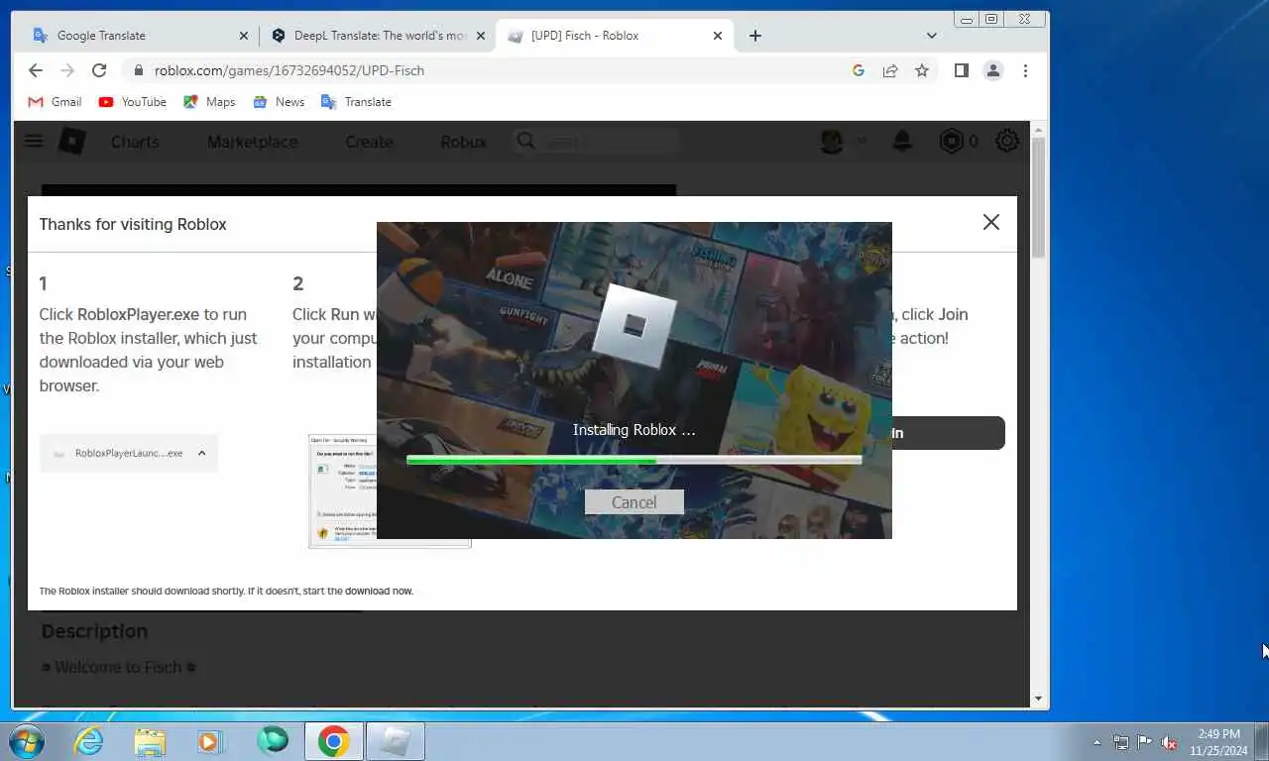Click the address bar URL
The width and height of the screenshot is (1269, 761).
click(x=289, y=70)
